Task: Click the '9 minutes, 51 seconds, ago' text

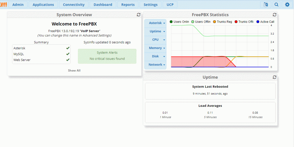Action: pyautogui.click(x=210, y=94)
